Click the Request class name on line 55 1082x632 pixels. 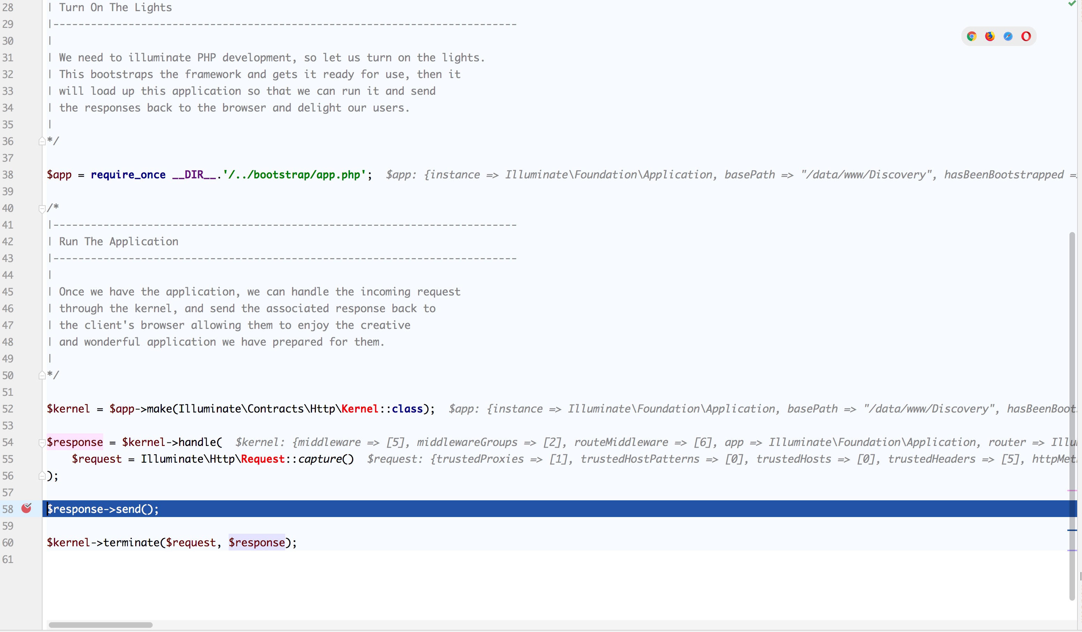tap(263, 458)
